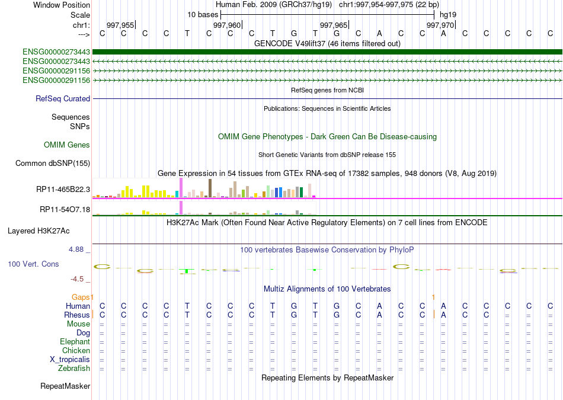Screen dimensions: 563x400
Task: Select the Dog alignment row label
Action: click(x=84, y=333)
